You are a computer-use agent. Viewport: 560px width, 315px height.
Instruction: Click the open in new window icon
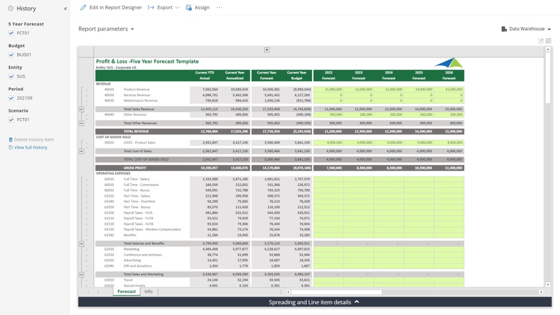coord(540,41)
